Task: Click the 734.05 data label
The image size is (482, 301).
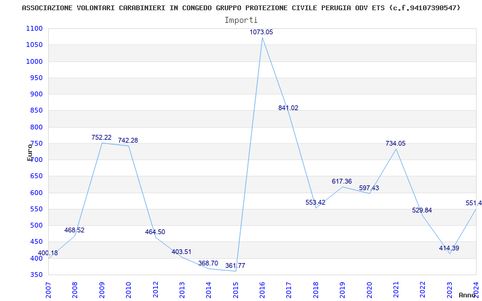Action: point(396,143)
